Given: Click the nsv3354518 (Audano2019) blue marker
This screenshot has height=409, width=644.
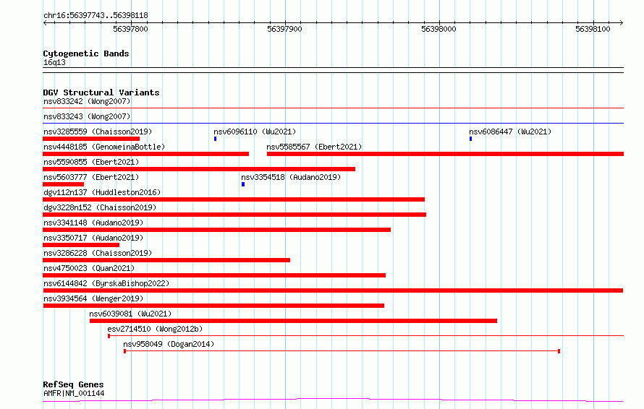Looking at the screenshot, I should [243, 184].
